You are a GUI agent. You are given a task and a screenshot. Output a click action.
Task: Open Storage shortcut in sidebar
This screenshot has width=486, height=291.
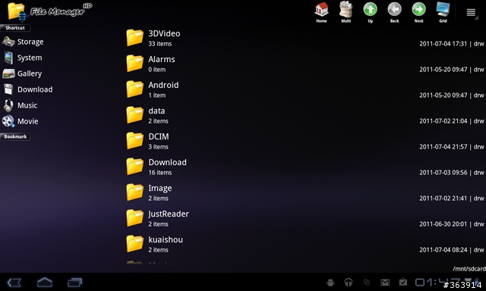point(24,42)
